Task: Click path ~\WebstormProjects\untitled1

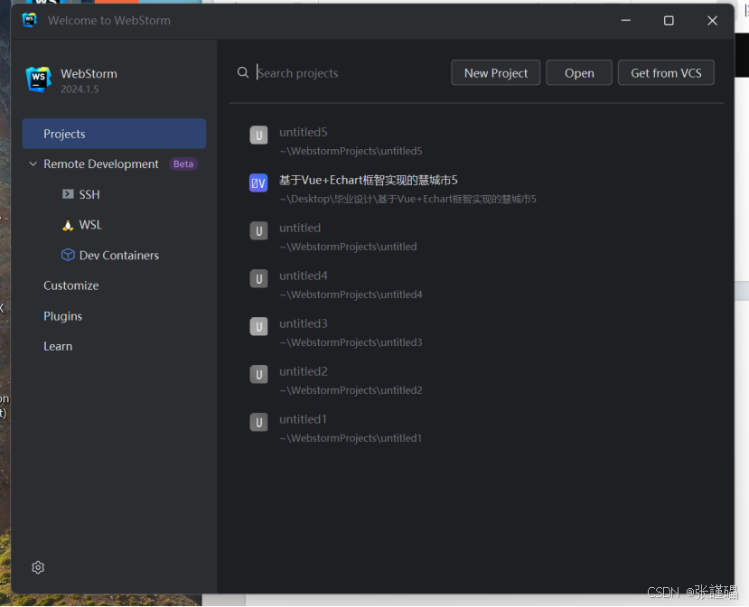Action: tap(351, 438)
